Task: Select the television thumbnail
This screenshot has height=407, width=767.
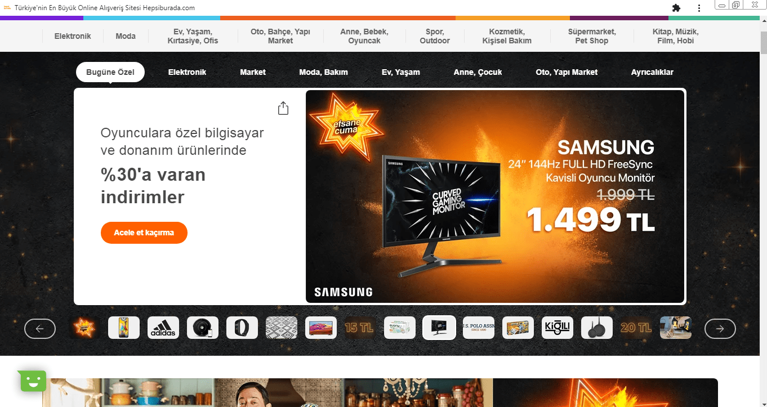Action: pos(321,328)
